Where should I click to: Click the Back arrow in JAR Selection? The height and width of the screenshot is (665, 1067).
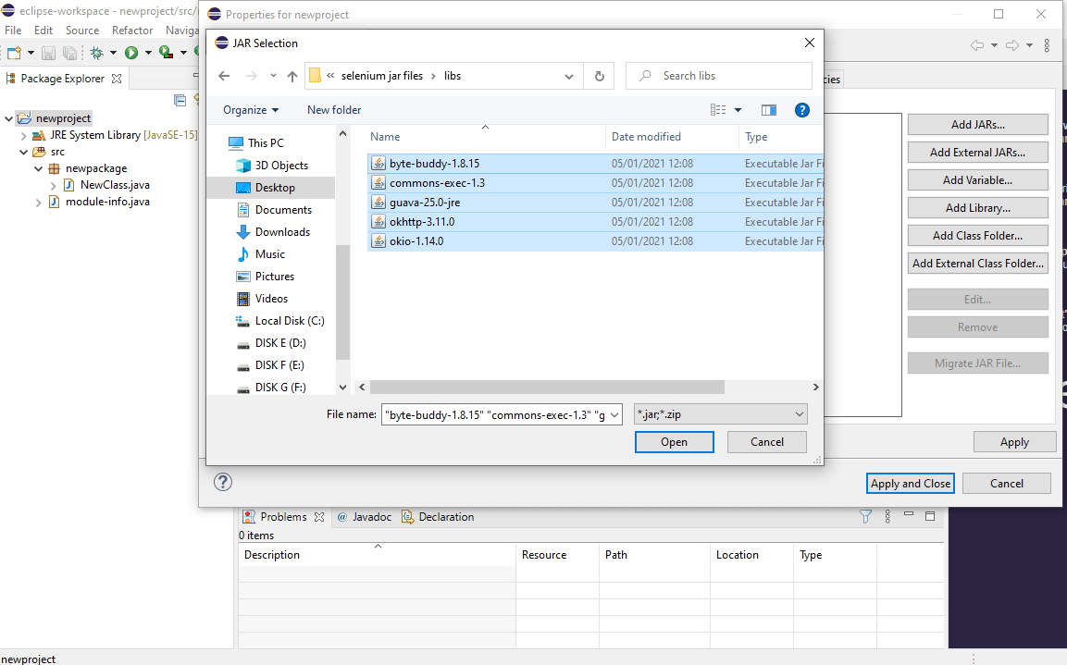(x=224, y=76)
